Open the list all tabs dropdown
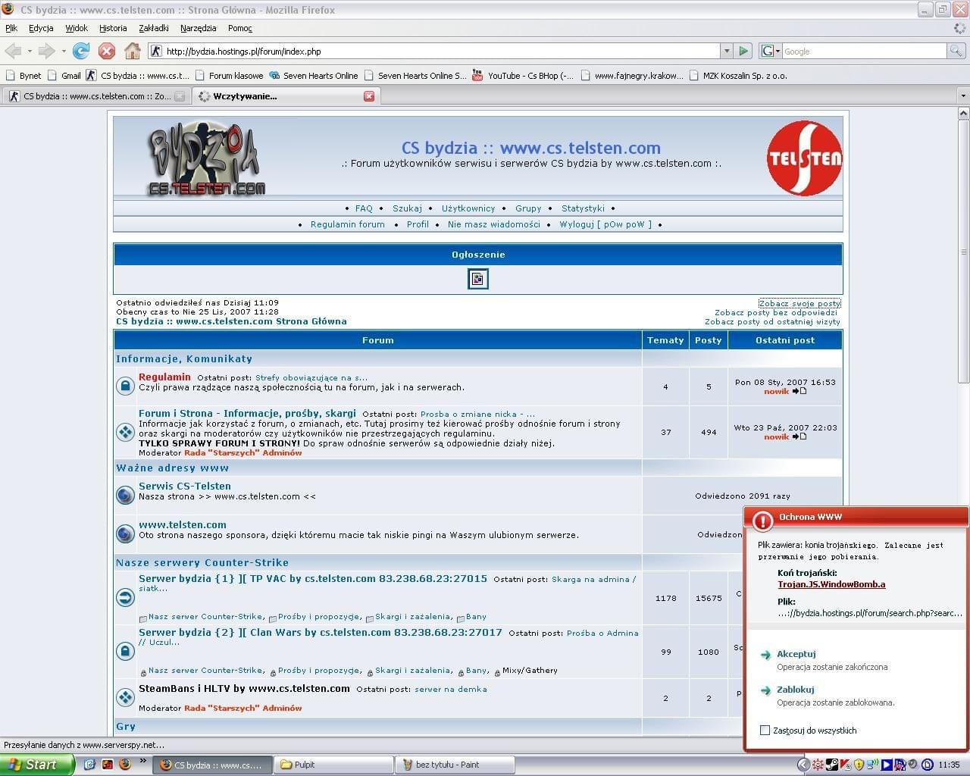The height and width of the screenshot is (776, 970). click(x=963, y=96)
